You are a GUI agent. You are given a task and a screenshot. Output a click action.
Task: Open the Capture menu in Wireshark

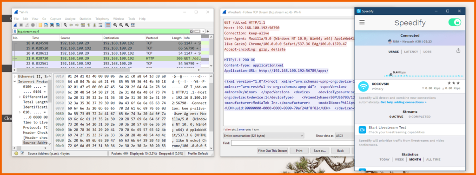(56, 19)
